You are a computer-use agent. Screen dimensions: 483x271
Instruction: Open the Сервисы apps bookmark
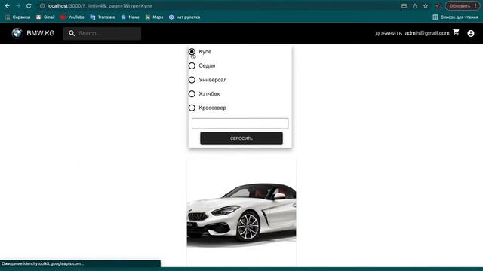tap(18, 17)
